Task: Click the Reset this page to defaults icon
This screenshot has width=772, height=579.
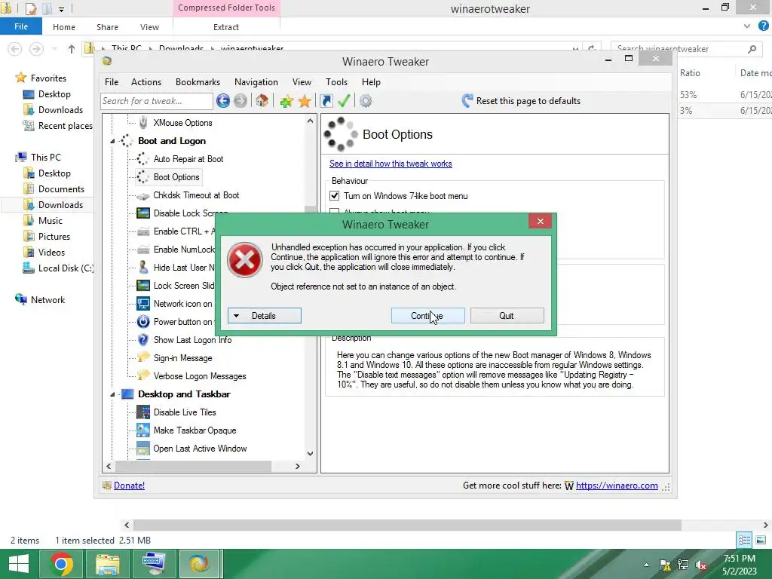Action: coord(467,101)
